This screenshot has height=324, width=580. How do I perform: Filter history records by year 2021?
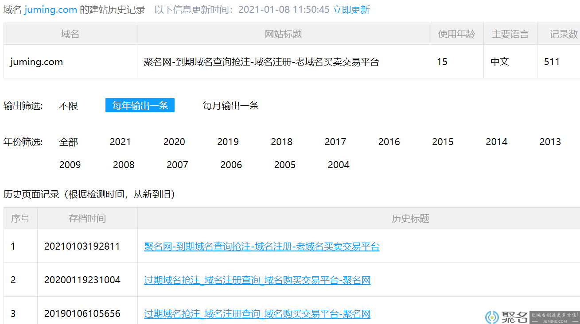tap(120, 142)
